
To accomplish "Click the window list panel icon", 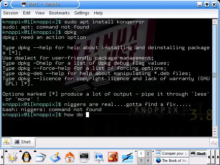I will point(41,157).
